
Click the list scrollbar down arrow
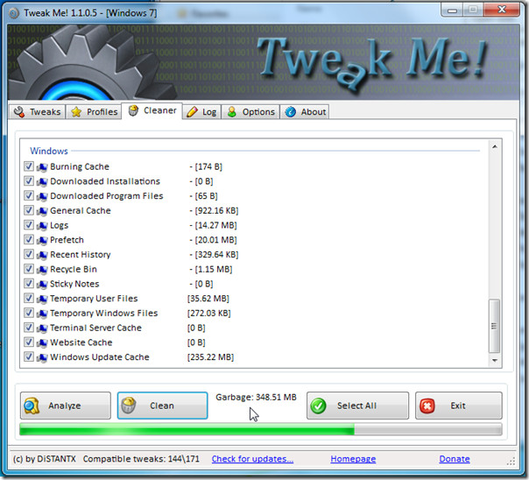pos(495,360)
